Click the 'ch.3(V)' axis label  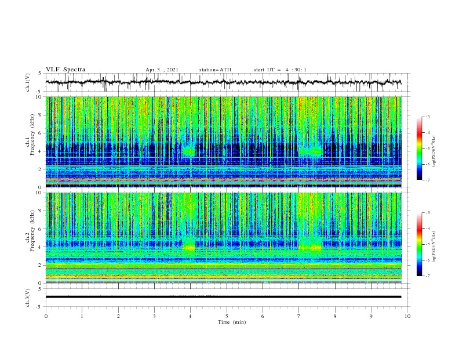coord(28,298)
